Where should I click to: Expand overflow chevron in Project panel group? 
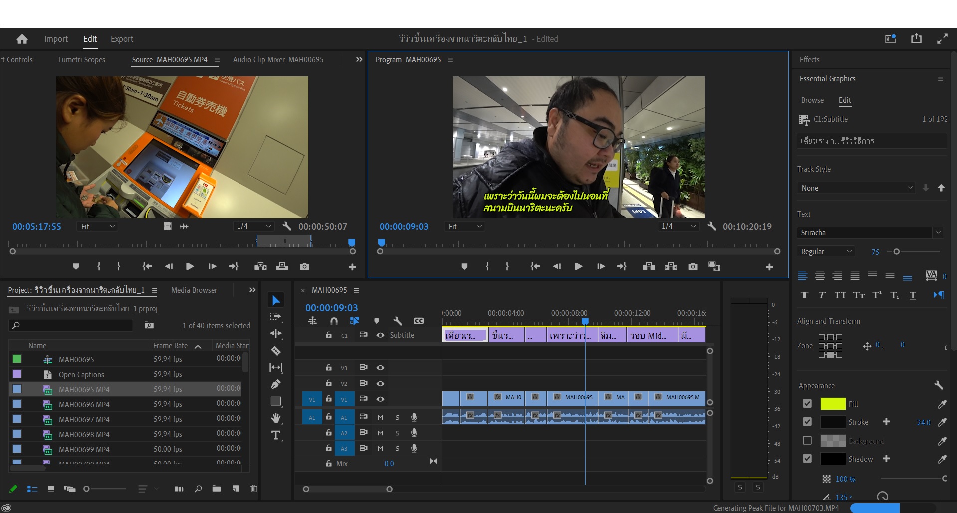(x=252, y=290)
